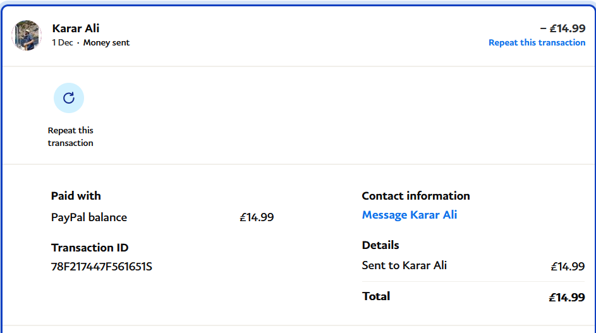596x333 pixels.
Task: Click the Repeat this transaction label below the icon
Action: pyautogui.click(x=70, y=136)
